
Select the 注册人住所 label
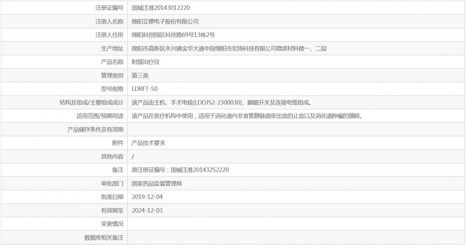point(110,35)
